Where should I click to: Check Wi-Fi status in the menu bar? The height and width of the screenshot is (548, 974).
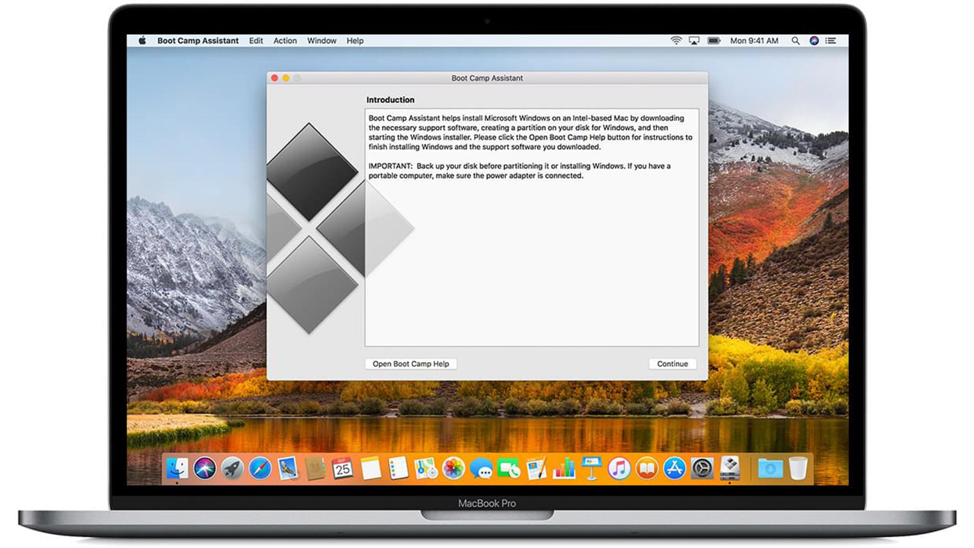(x=676, y=40)
